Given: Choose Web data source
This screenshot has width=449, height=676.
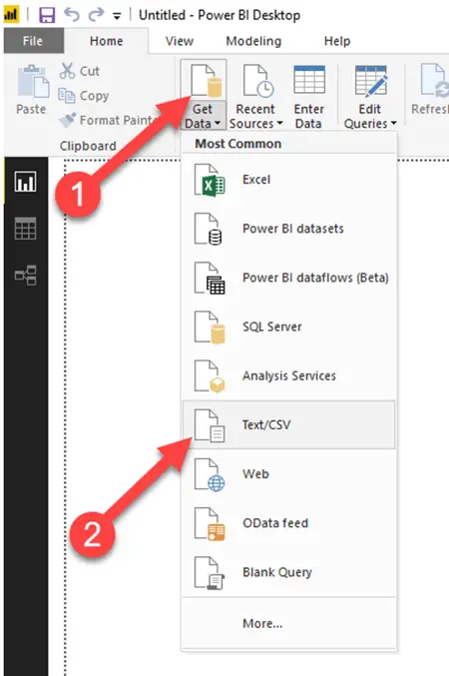Looking at the screenshot, I should pos(287,474).
